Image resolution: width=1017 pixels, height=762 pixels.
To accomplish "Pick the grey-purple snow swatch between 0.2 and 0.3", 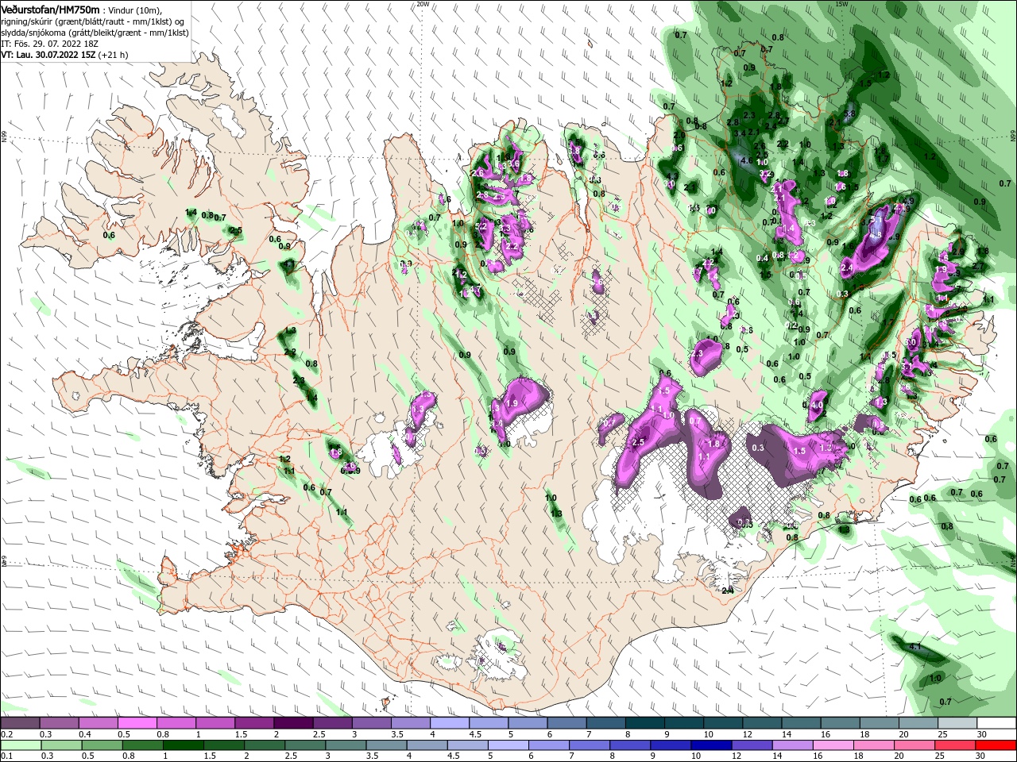I will coord(20,723).
